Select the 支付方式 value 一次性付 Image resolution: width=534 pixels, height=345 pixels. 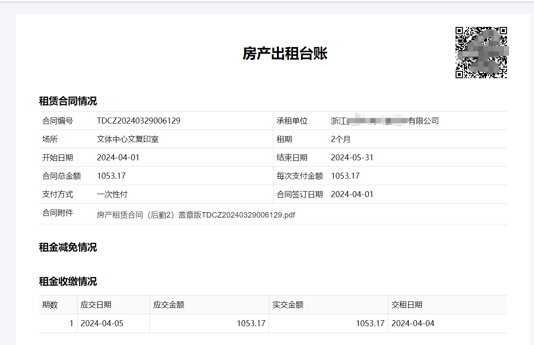(113, 194)
